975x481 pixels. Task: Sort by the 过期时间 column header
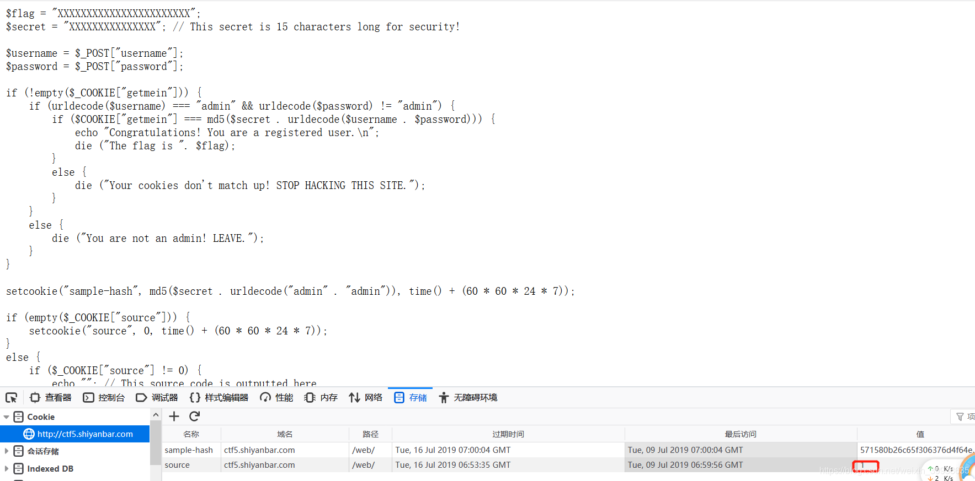click(508, 434)
